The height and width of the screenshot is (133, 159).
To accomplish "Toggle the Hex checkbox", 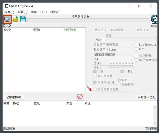I will point(104,39).
